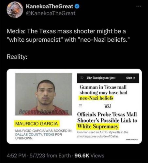This screenshot has height=163, width=148.
Task: Click the WSJ hamburger menu icon
Action: 81,106
